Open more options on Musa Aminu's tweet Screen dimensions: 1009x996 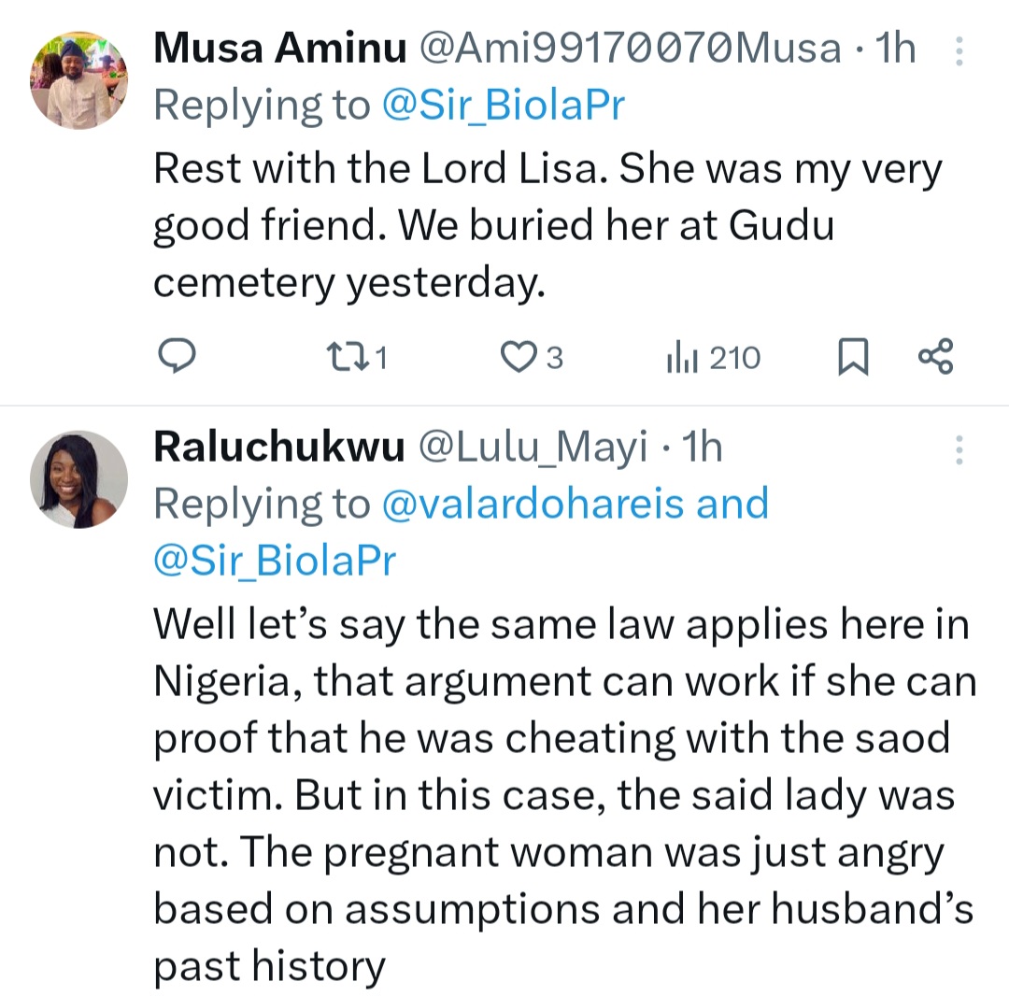pos(959,50)
